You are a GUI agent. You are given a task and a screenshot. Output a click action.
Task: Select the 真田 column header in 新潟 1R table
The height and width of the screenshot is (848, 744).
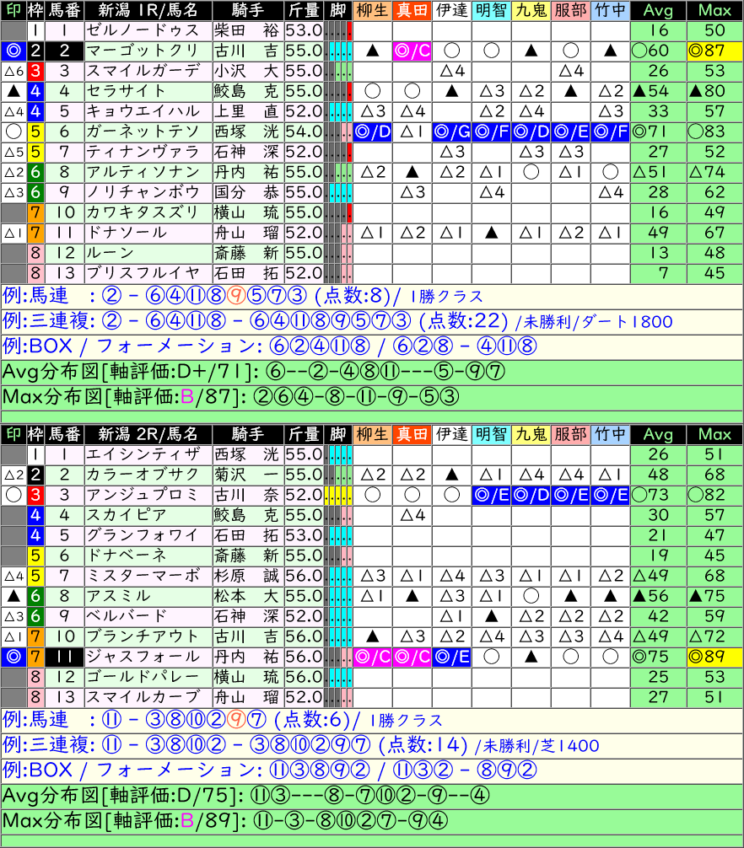tap(412, 10)
